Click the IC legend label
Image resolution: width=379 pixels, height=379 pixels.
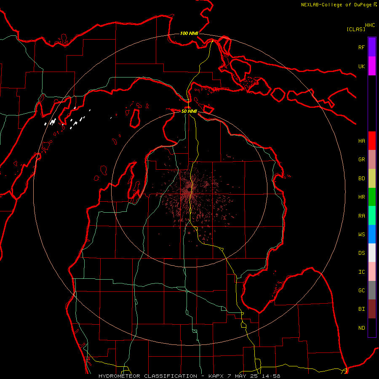pyautogui.click(x=361, y=272)
